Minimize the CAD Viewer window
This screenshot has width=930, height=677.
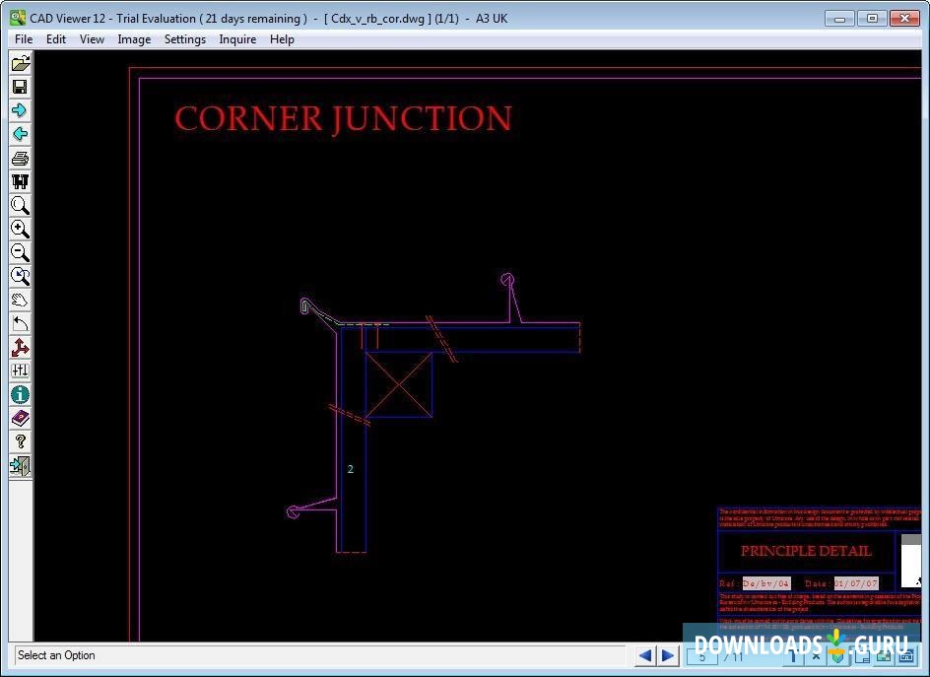pyautogui.click(x=839, y=19)
